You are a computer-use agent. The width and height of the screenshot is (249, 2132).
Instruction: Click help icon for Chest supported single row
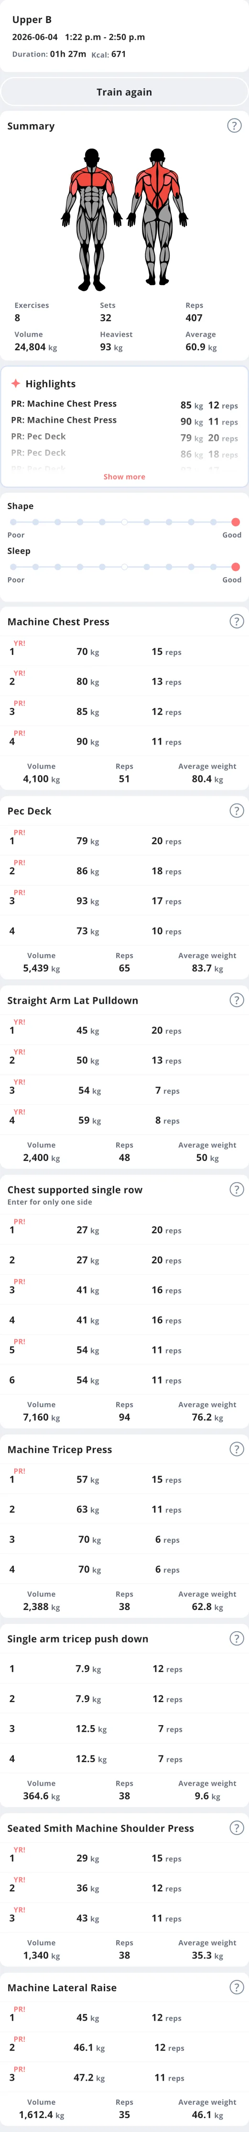237,1189
